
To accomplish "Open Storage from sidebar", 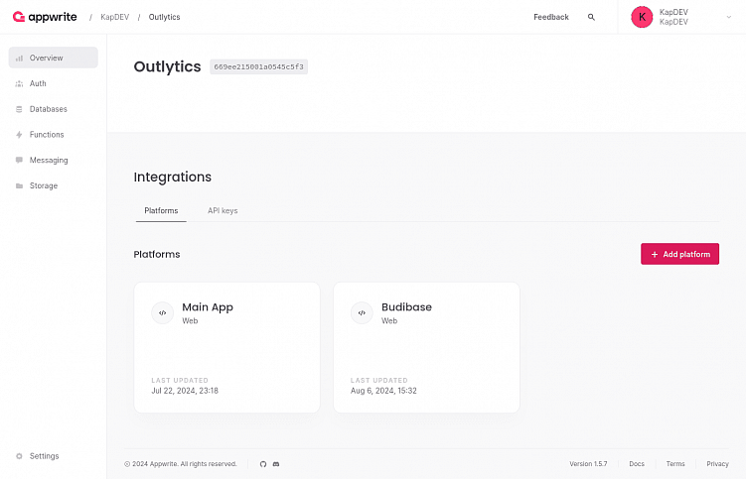I will (x=43, y=185).
